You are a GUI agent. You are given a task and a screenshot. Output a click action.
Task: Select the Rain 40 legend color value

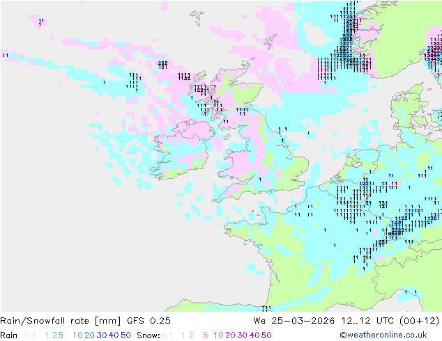(x=114, y=335)
